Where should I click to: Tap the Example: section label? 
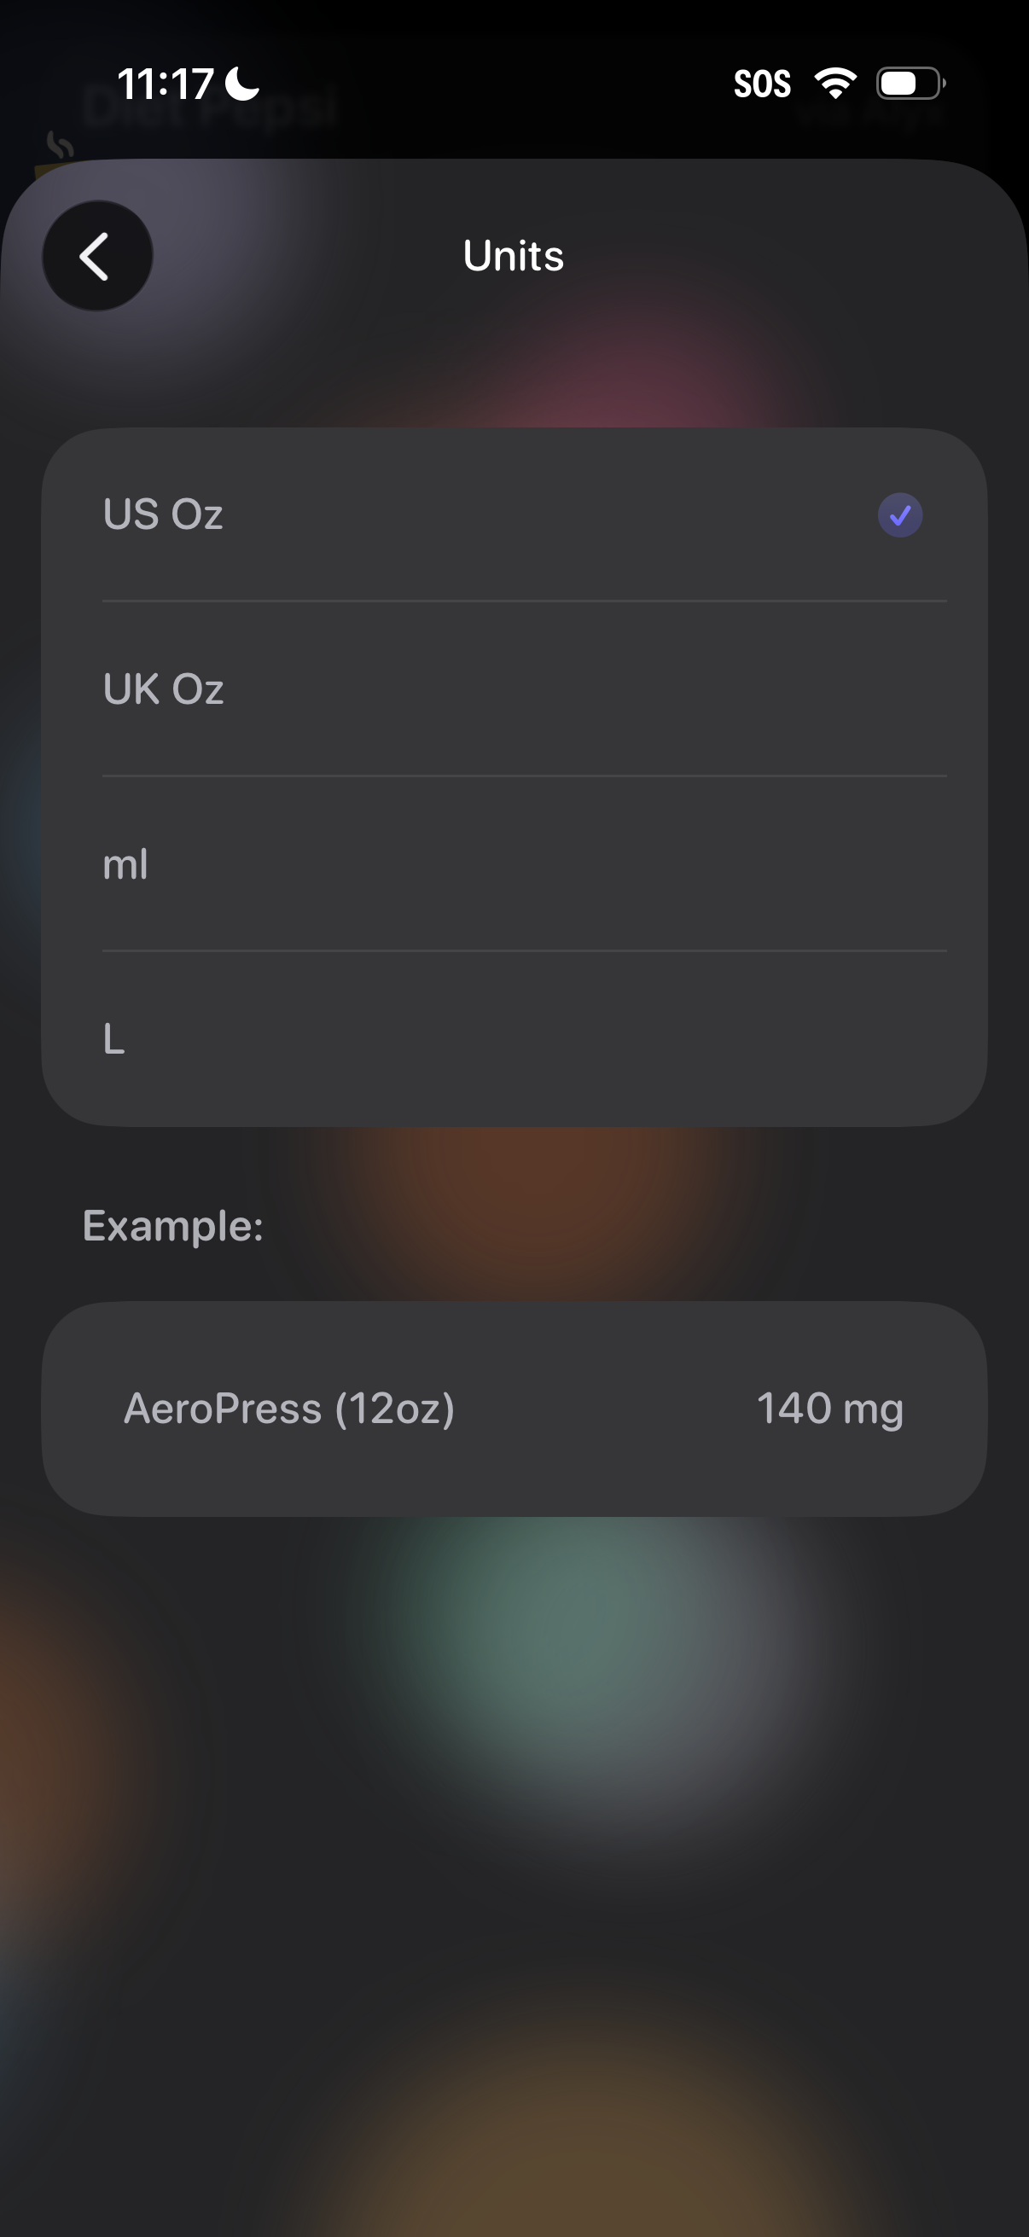[x=173, y=1226]
